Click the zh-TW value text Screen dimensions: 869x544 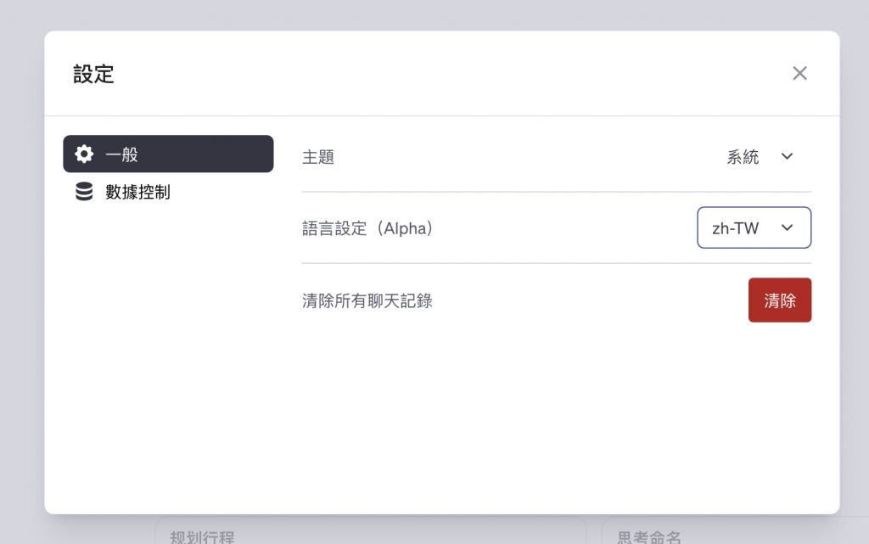[x=735, y=228]
